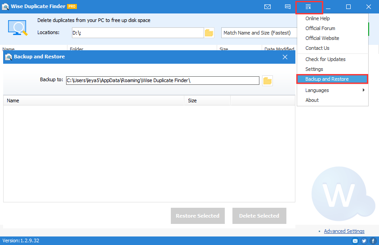Image resolution: width=379 pixels, height=245 pixels.
Task: Click the Delete Selected button
Action: [259, 216]
